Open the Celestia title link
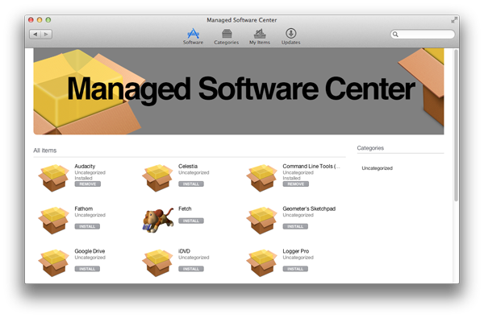Image resolution: width=484 pixels, height=318 pixels. click(188, 166)
